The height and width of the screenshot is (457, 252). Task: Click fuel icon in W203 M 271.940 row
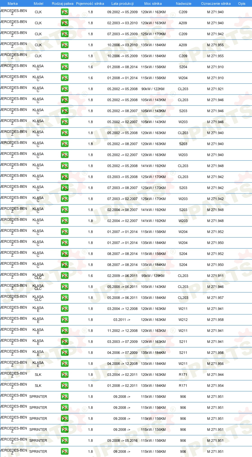pyautogui.click(x=64, y=155)
